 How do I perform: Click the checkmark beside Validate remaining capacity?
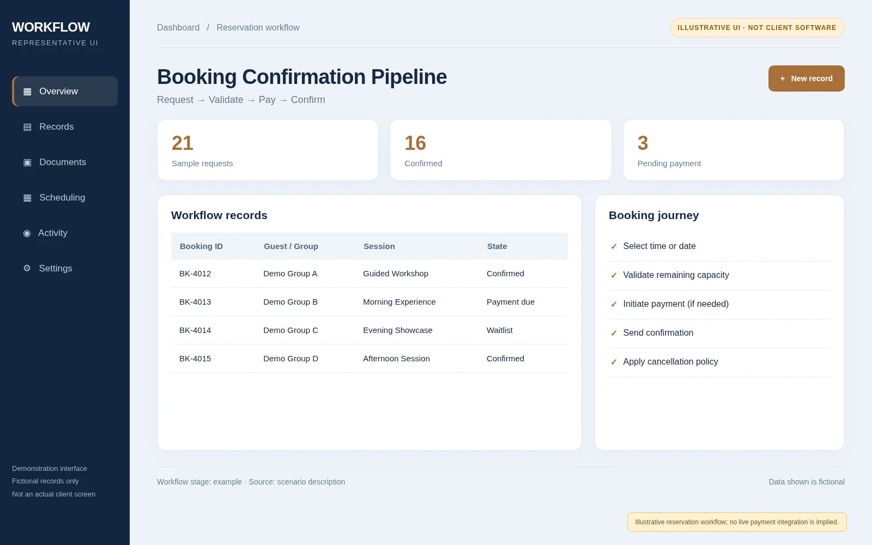614,275
